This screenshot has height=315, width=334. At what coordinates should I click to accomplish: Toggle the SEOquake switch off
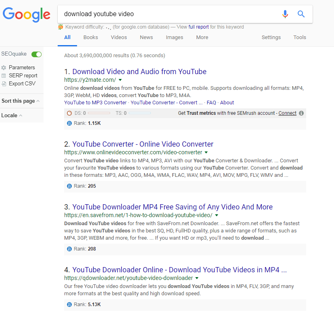pyautogui.click(x=36, y=54)
